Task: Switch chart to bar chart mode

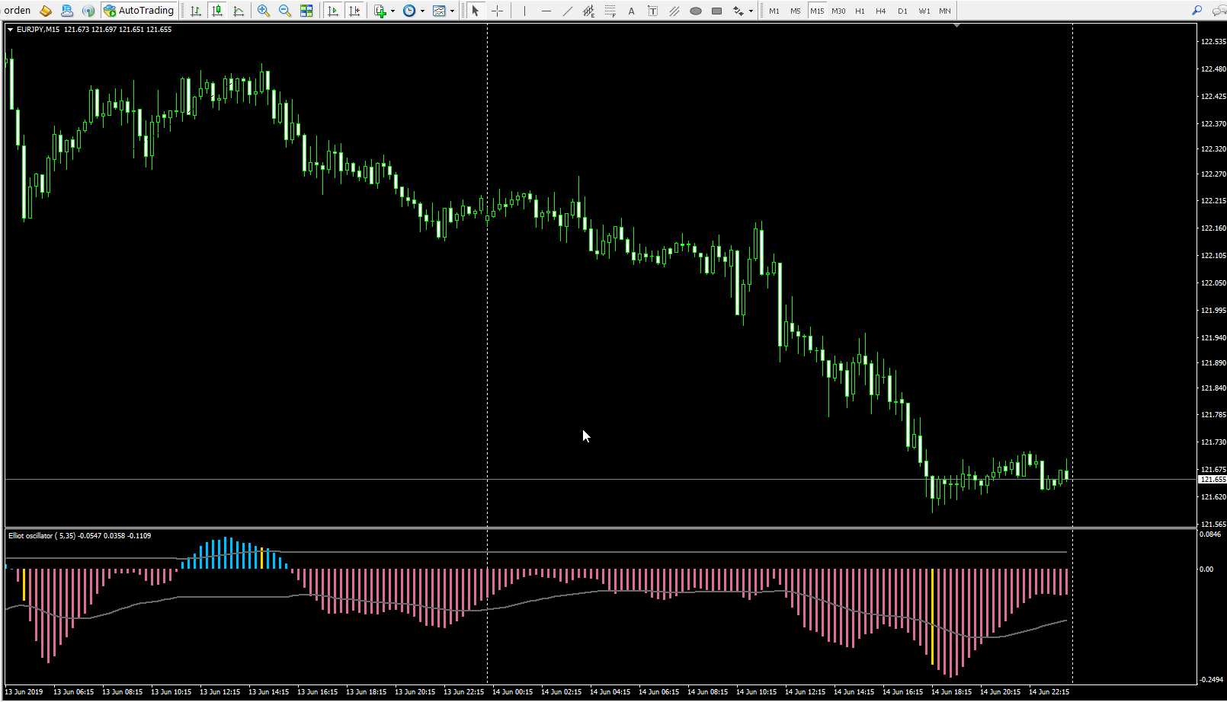Action: [196, 11]
